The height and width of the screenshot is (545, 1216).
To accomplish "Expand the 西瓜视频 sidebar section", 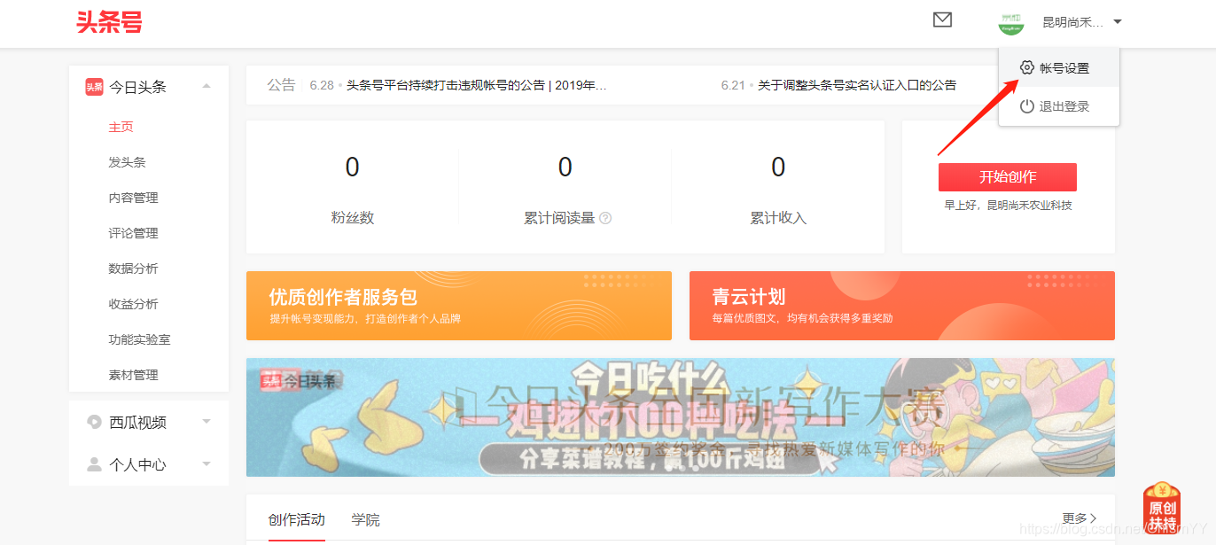I will point(207,422).
